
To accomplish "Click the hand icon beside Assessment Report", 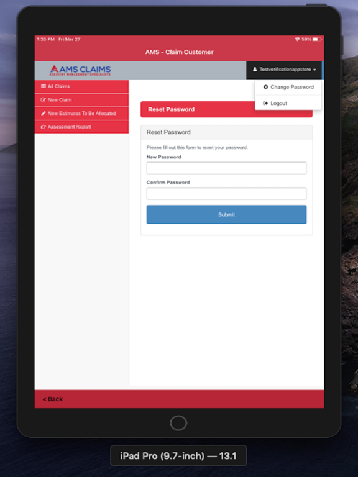I will (44, 127).
